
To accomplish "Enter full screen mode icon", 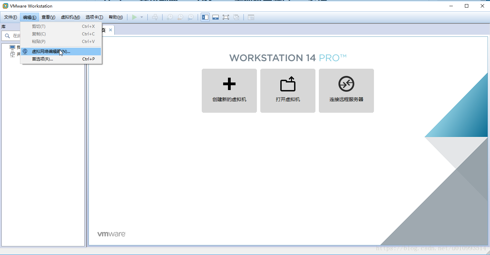I will 226,17.
